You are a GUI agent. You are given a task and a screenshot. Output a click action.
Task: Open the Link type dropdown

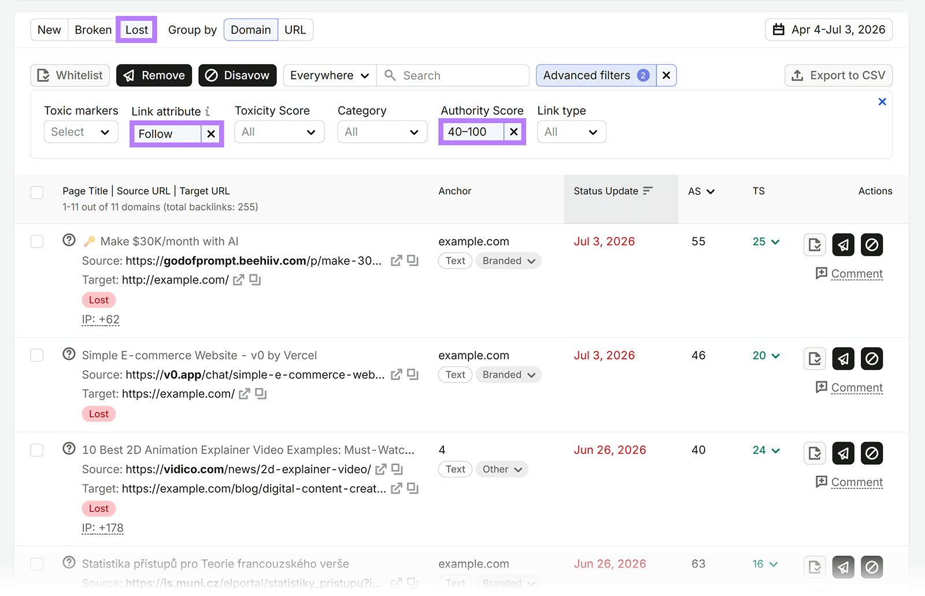coord(572,132)
